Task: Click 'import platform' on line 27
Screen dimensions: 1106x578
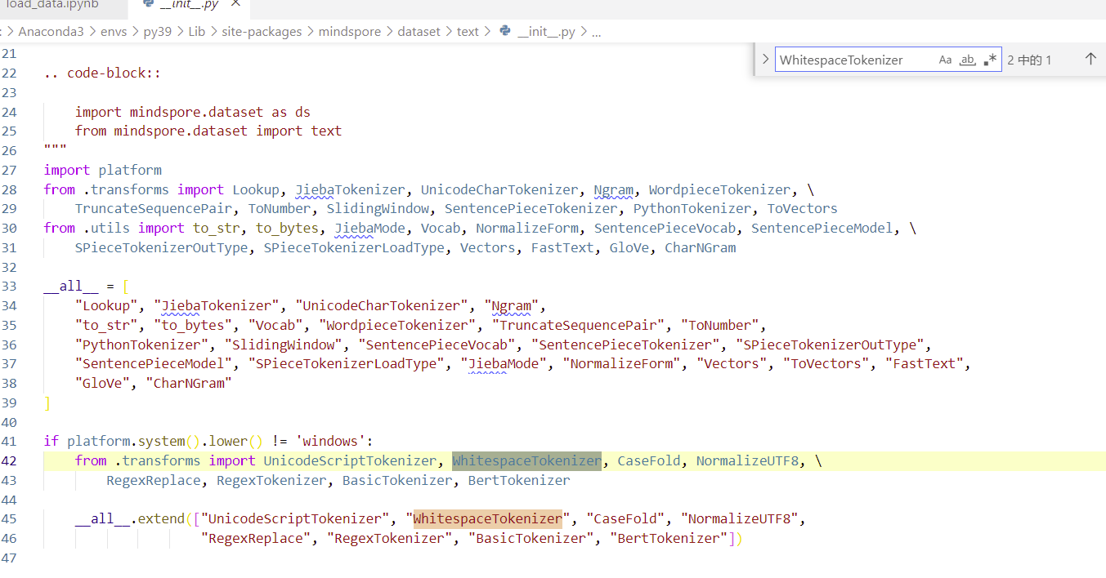Action: tap(103, 170)
